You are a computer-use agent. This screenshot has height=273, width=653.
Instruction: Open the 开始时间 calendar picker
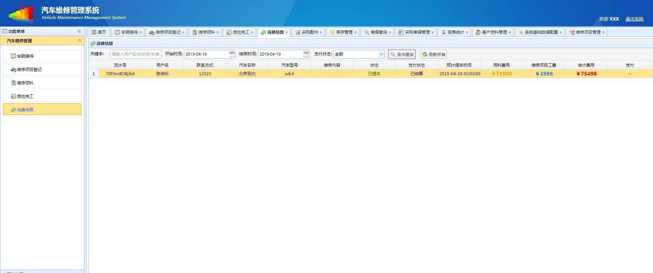point(232,54)
